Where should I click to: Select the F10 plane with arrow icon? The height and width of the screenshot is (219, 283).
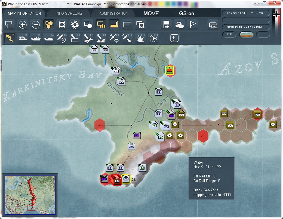tap(127, 38)
